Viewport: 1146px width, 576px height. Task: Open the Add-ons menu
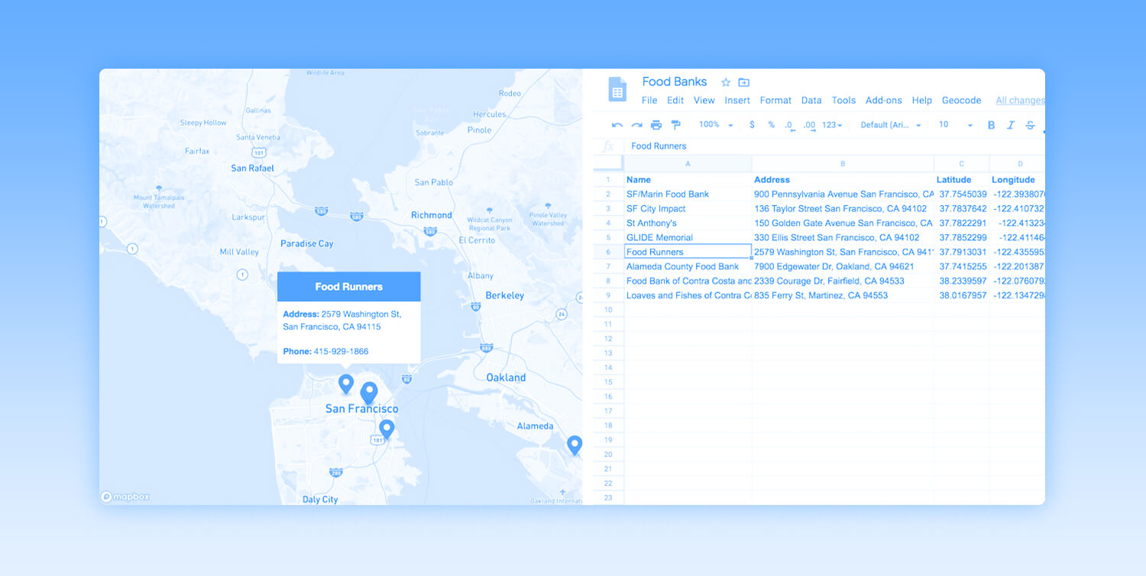pyautogui.click(x=883, y=100)
